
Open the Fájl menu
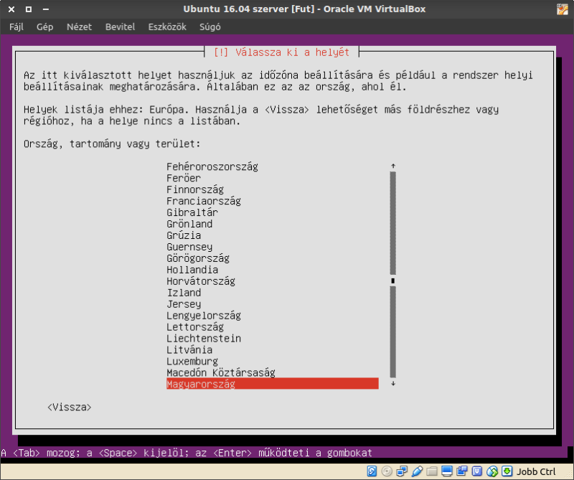[x=16, y=27]
